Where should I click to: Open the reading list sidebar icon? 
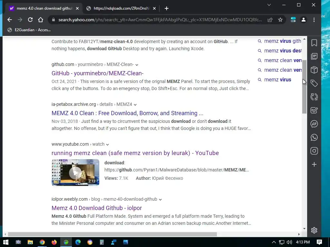(314, 56)
